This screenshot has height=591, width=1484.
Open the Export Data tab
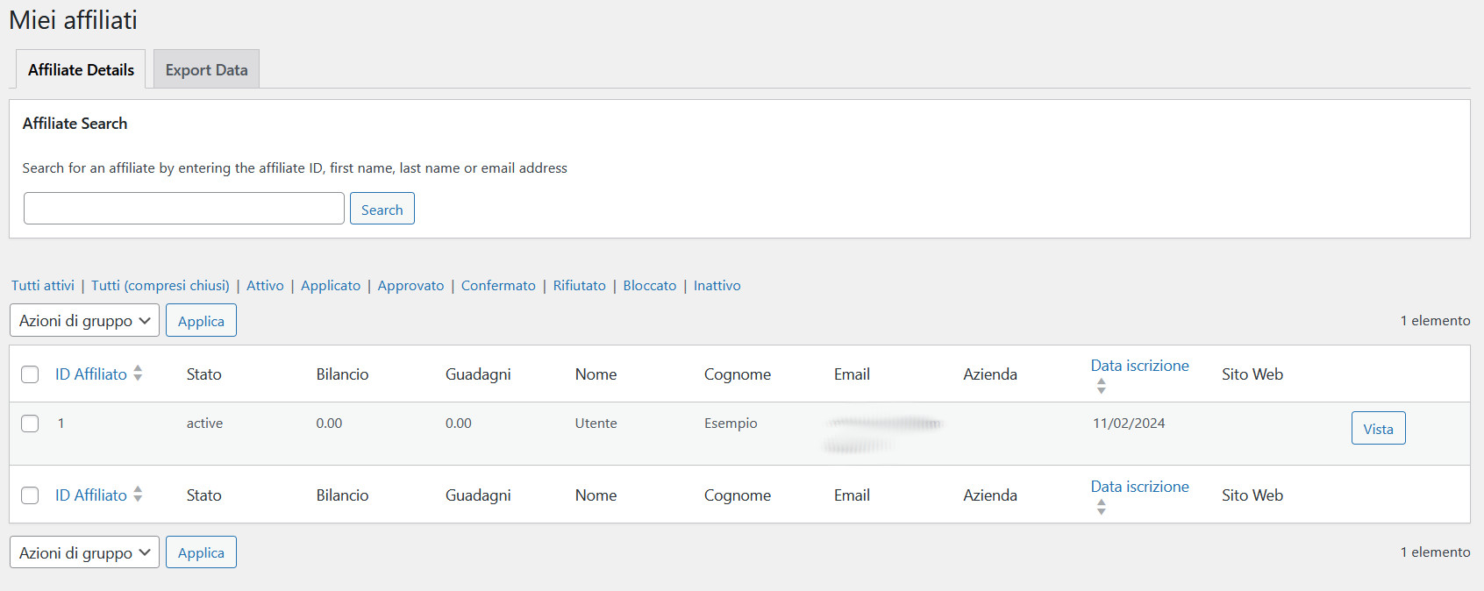tap(206, 69)
